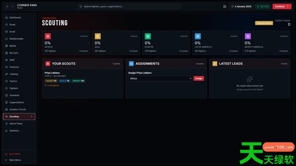Viewport: 296px width, 166px height.
Task: Click the 4 January 2025 date button
Action: (x=241, y=6)
